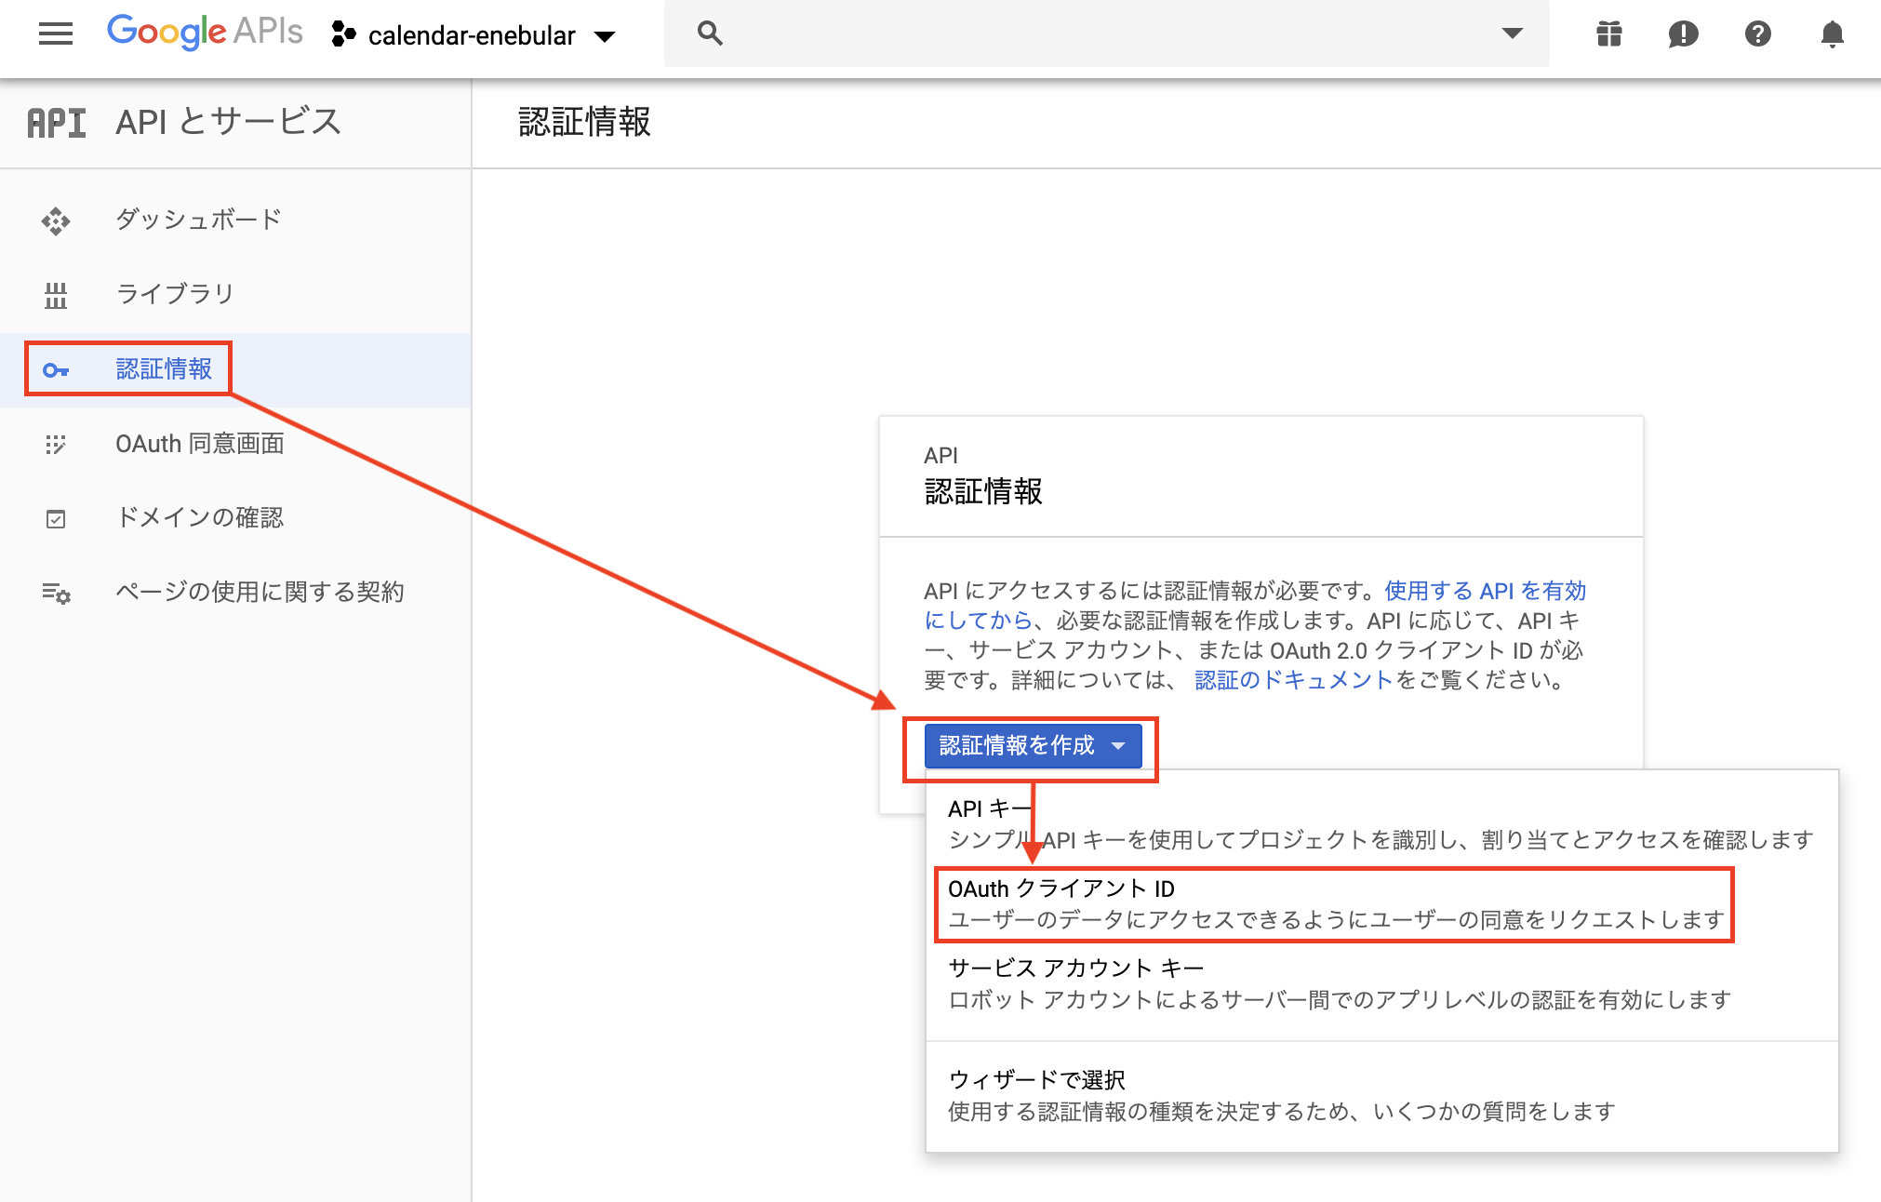Click the API とサービス header icon

click(57, 123)
